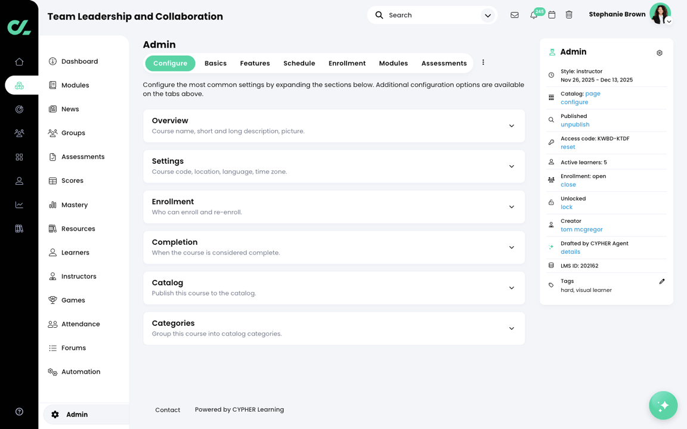Viewport: 687px width, 429px height.
Task: Open Resources in course menu
Action: pyautogui.click(x=78, y=229)
